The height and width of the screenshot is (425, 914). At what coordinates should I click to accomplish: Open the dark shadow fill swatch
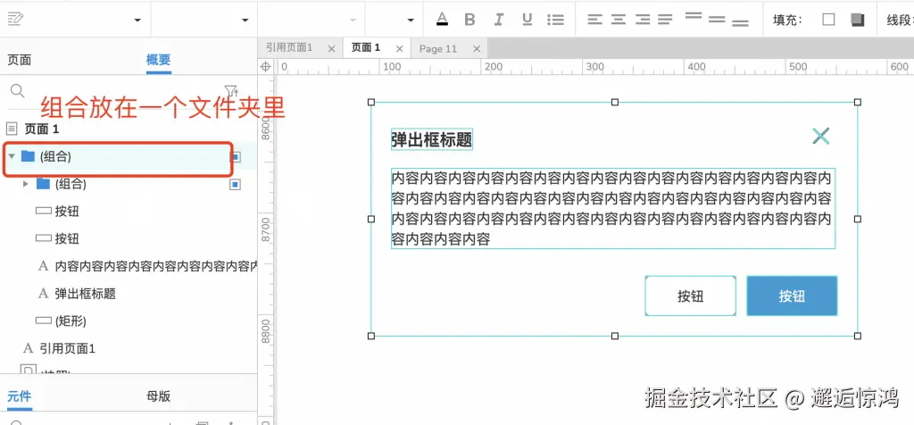click(x=858, y=20)
